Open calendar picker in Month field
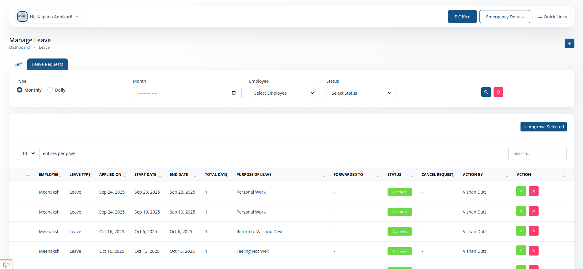 click(234, 93)
